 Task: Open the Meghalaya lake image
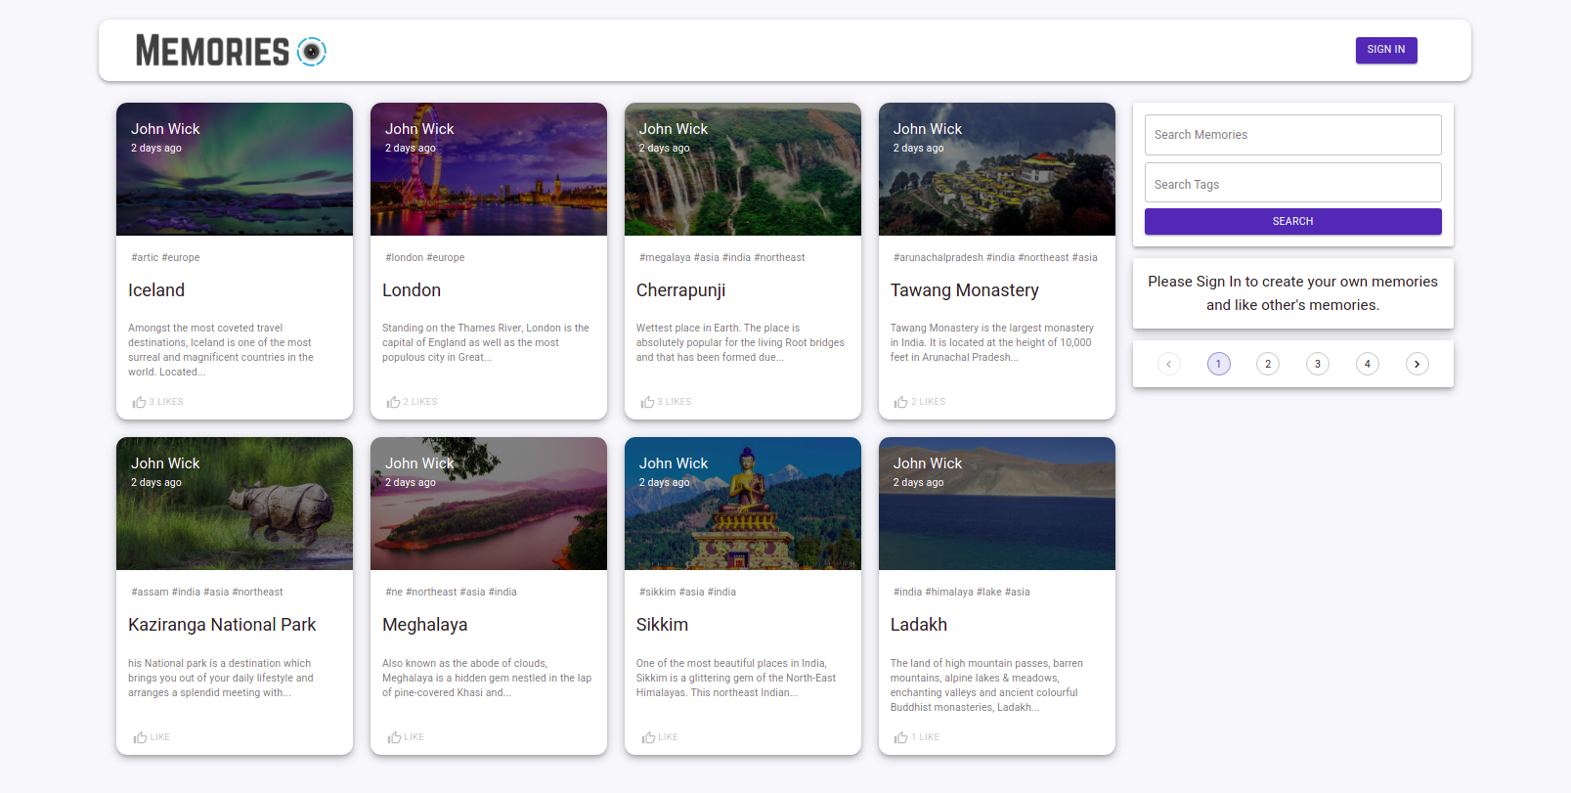pos(489,504)
